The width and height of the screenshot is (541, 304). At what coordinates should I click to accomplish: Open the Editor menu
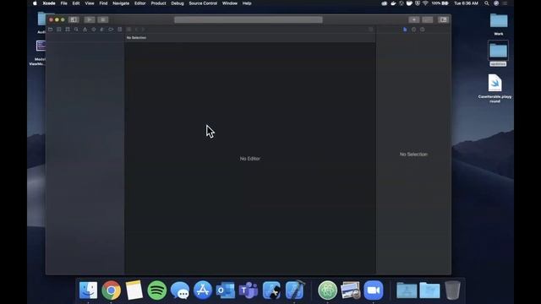point(139,3)
